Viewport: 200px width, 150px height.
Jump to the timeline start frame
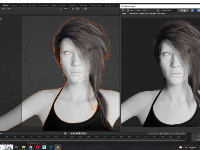click(71, 133)
